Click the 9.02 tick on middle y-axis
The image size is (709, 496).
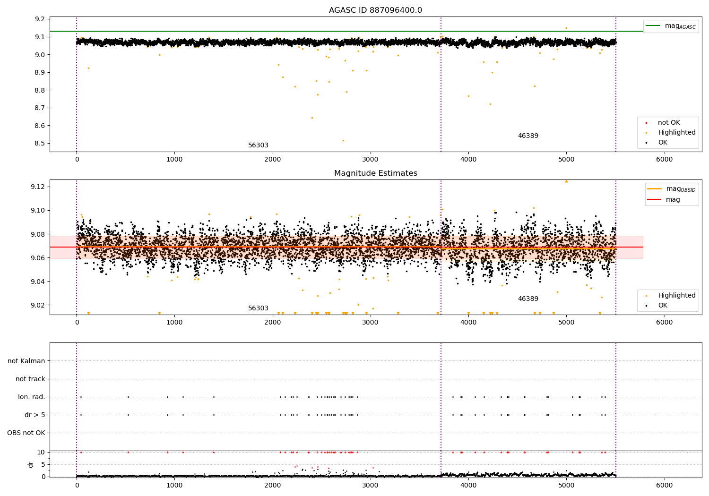39,305
